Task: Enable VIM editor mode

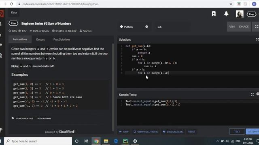Action: point(232,27)
